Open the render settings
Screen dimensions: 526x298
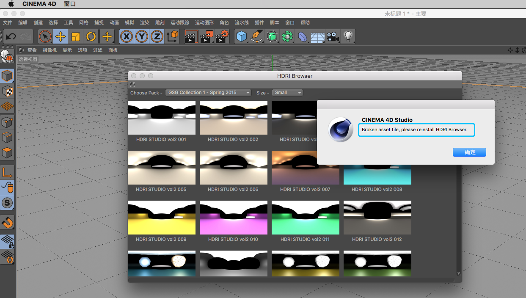(x=222, y=36)
